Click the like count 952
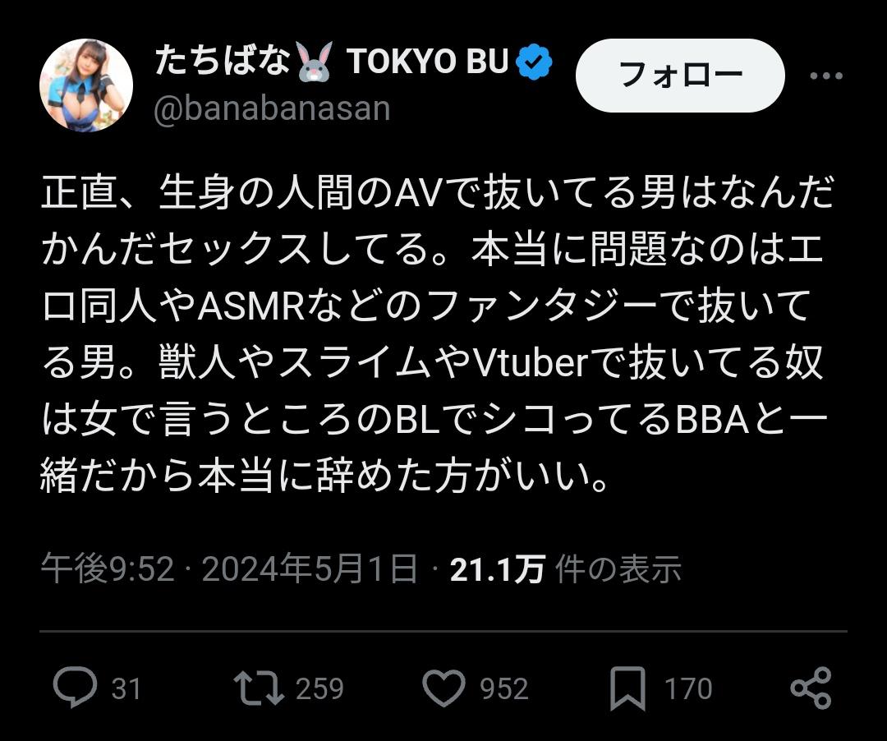887x741 pixels. 504,688
